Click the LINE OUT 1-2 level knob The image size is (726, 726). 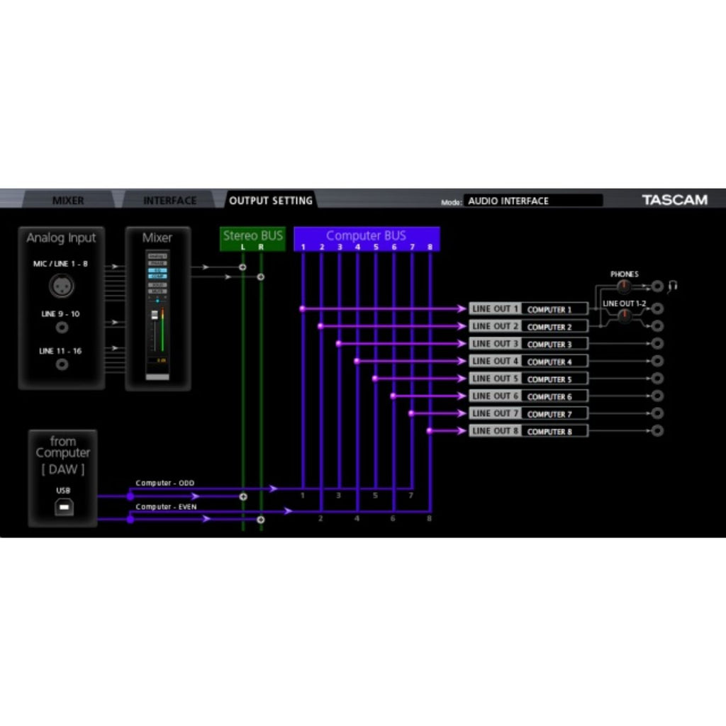coord(625,316)
